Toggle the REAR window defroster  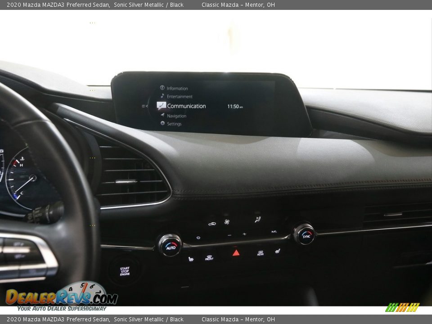260,253
